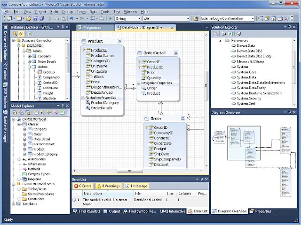The width and height of the screenshot is (301, 225).
Task: Expand the Templates node
Action: 14,204
